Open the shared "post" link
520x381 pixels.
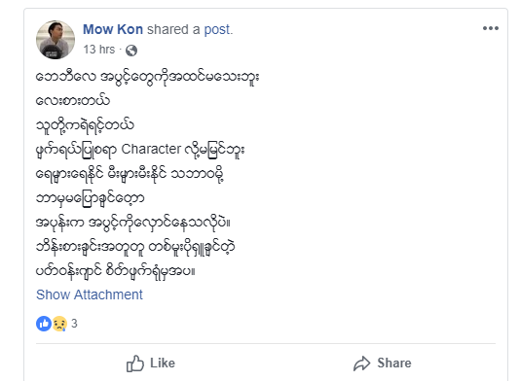coord(218,30)
